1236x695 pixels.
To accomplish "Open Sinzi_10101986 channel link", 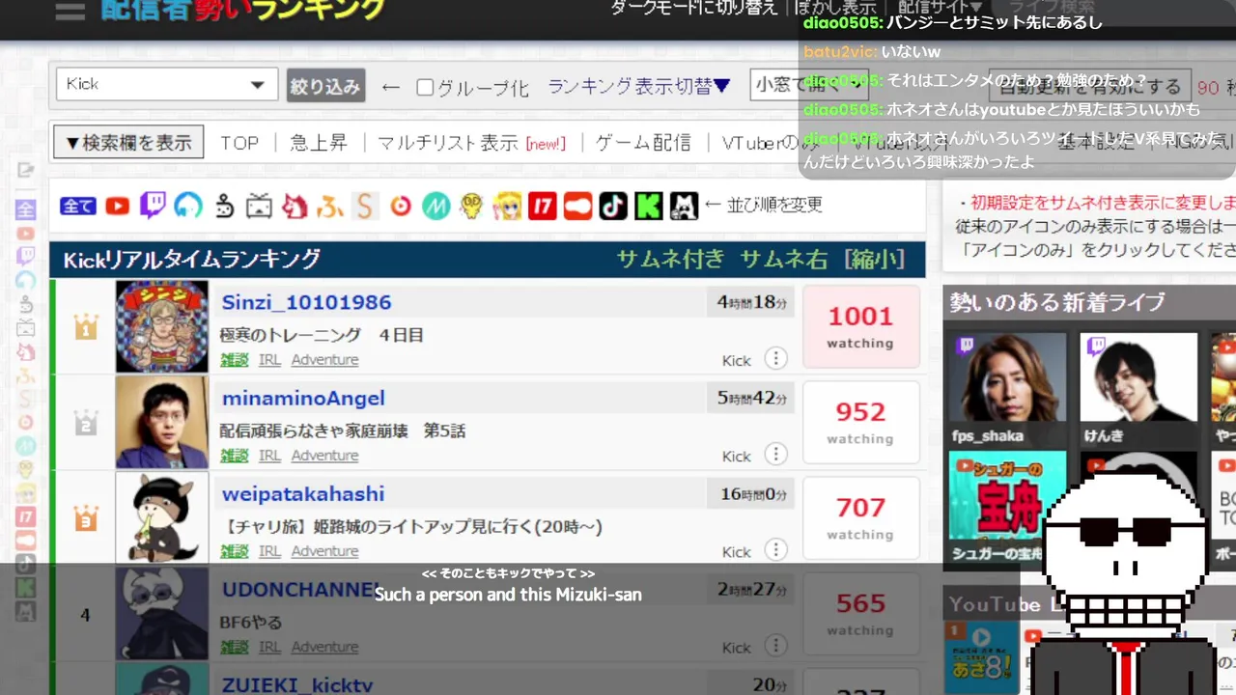I will (306, 302).
